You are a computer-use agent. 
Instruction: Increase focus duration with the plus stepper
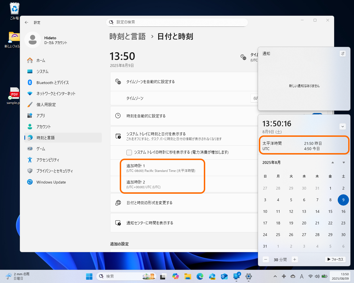(x=295, y=260)
